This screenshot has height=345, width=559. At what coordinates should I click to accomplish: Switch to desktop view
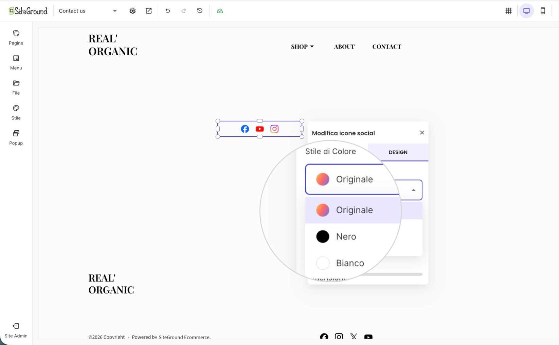(x=526, y=11)
